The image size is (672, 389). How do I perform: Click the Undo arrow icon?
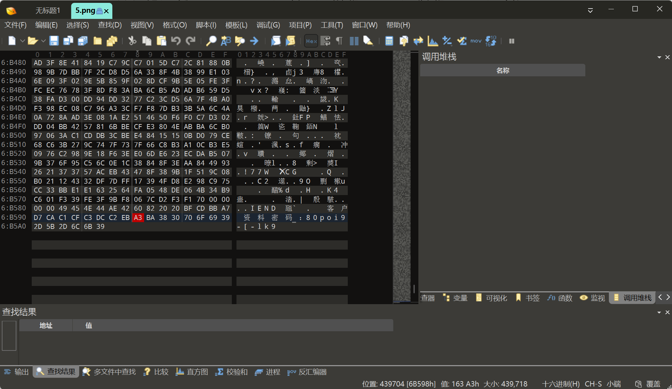pyautogui.click(x=176, y=41)
